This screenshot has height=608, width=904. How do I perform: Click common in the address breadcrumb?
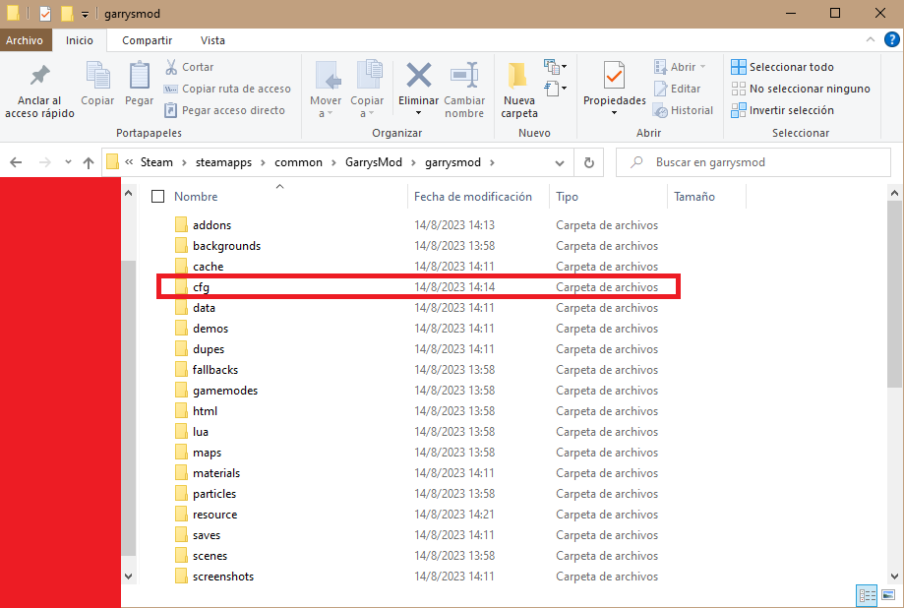298,162
